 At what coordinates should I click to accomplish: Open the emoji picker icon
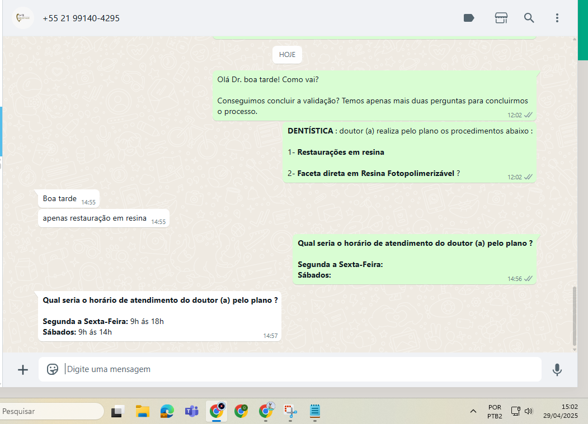click(x=53, y=369)
